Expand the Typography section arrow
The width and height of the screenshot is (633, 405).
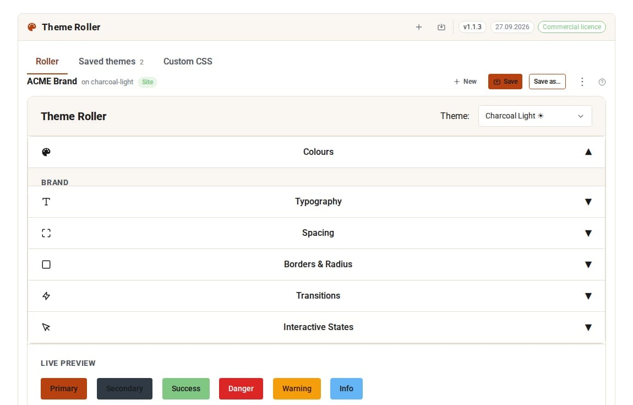click(588, 202)
